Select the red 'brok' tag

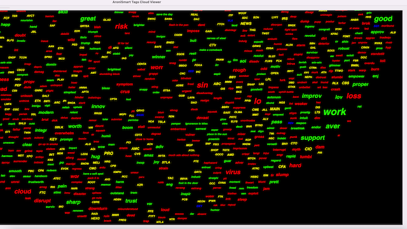tap(366, 24)
